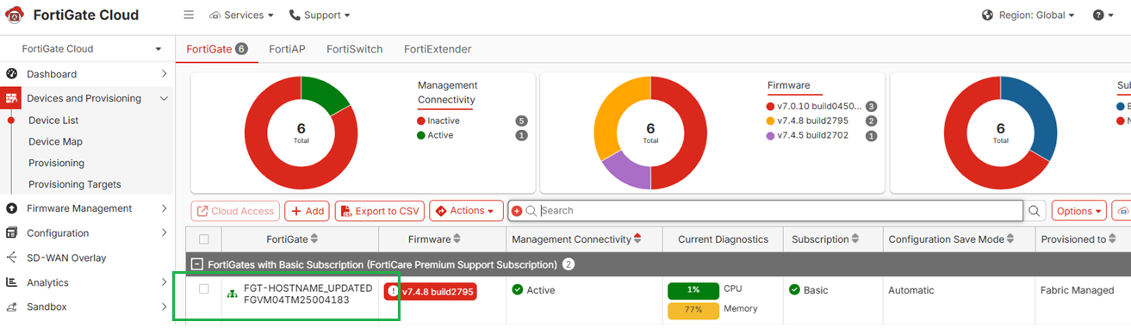The height and width of the screenshot is (328, 1131).
Task: Click the green Active legend dot
Action: coord(421,135)
